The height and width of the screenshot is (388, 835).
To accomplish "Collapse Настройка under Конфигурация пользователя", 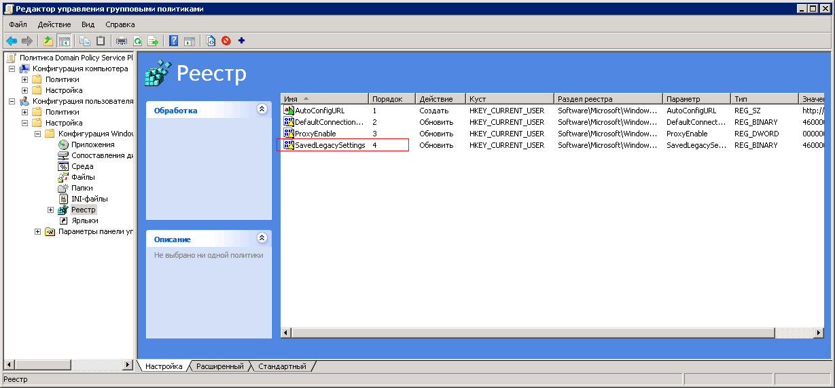I will click(x=24, y=123).
